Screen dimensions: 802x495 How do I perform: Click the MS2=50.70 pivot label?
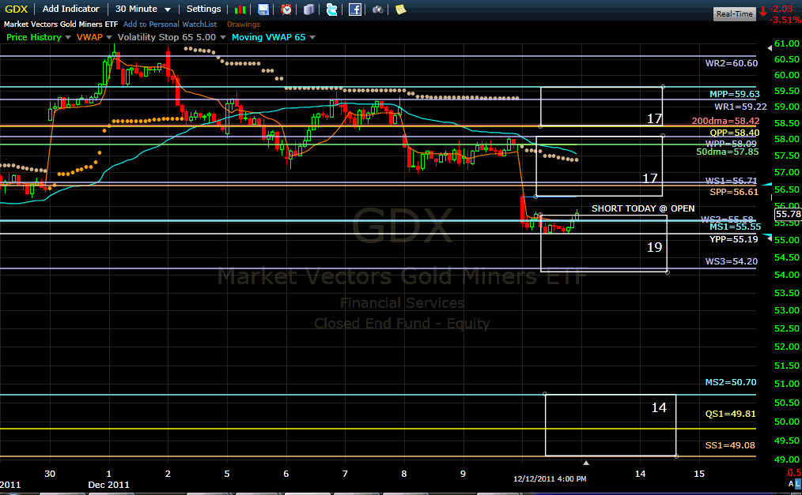coord(730,382)
